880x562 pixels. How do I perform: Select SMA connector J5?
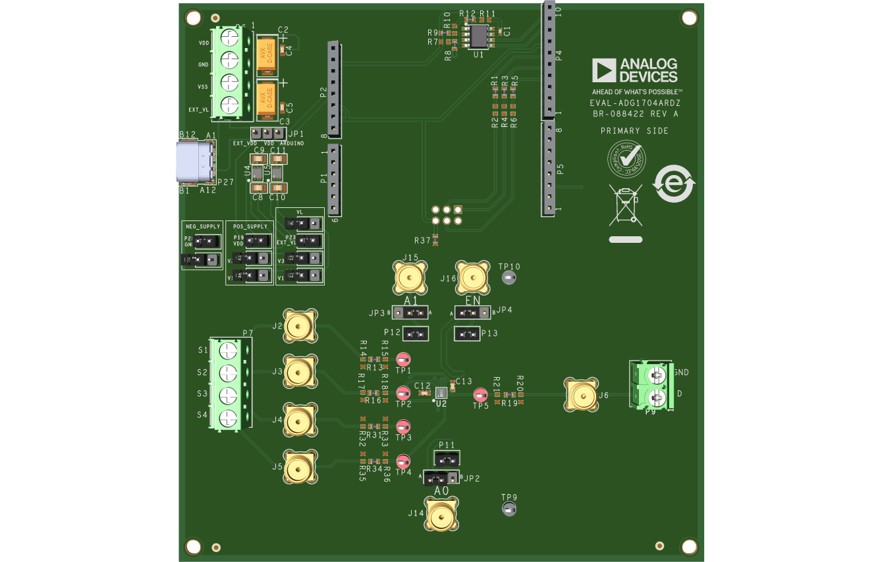coord(300,467)
